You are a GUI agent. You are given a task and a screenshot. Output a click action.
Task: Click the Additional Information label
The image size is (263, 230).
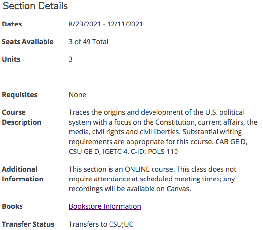click(22, 174)
